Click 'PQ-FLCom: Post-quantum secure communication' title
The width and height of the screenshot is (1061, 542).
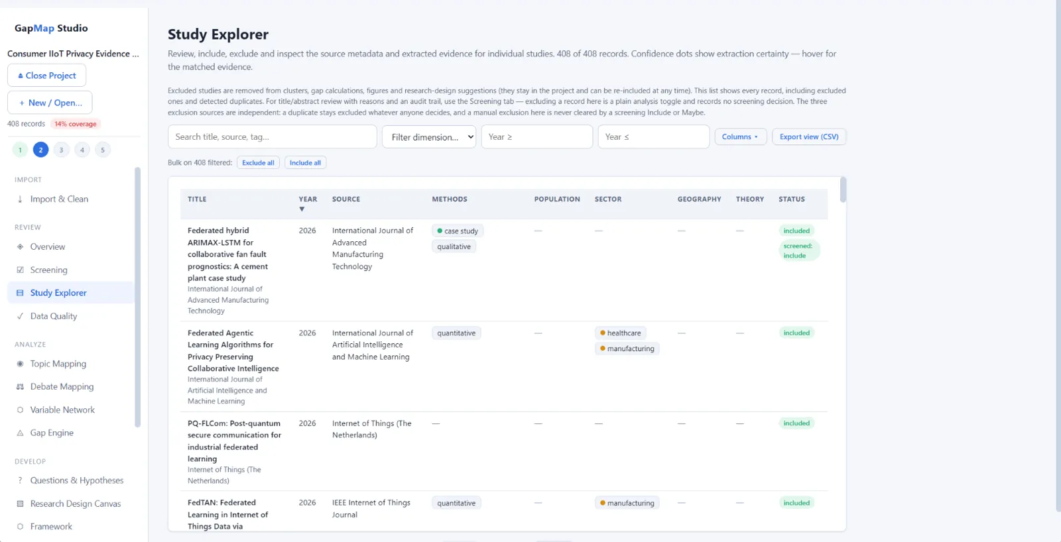tap(234, 441)
